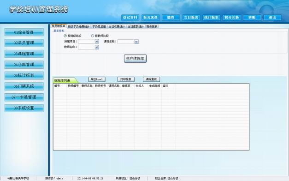Open 01综合管理 in sidebar

pos(24,32)
